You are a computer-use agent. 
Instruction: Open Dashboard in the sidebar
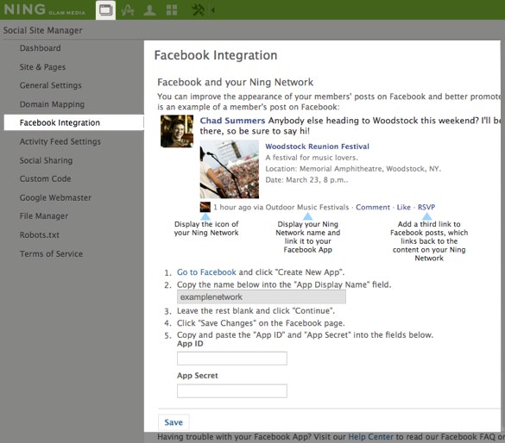point(41,48)
